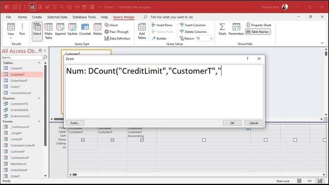Open query Parameters
Screen dimensions: 329x185
coord(236,29)
